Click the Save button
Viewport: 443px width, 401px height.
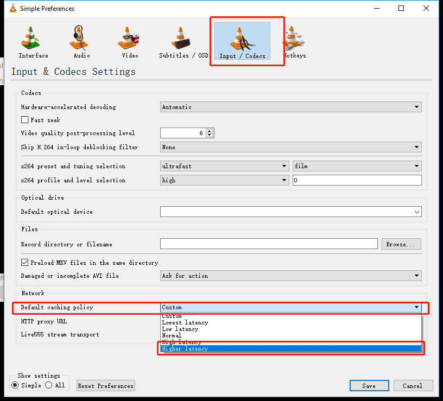[369, 386]
